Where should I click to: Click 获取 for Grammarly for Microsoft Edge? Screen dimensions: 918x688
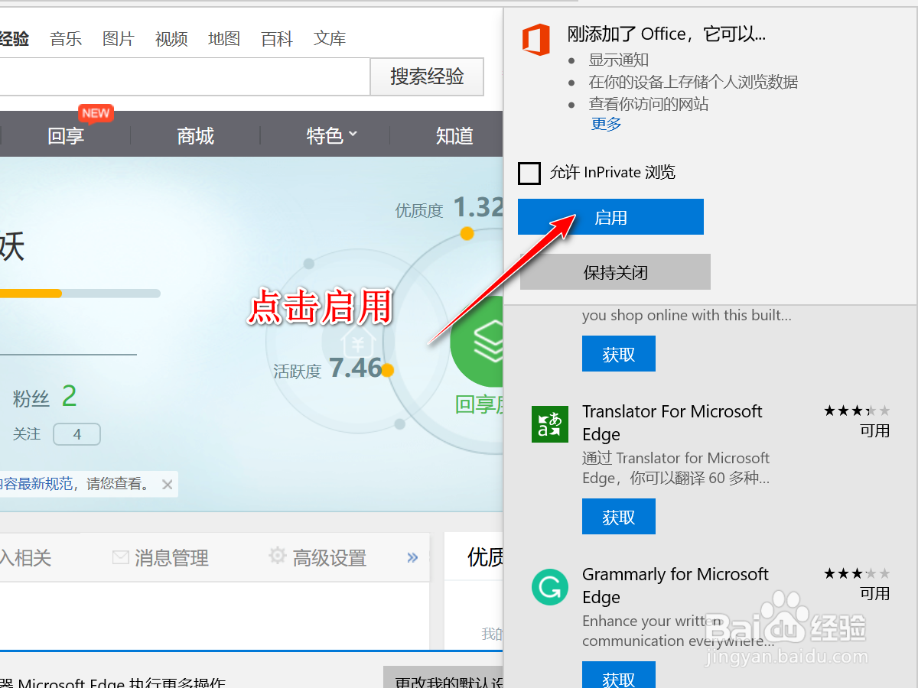point(619,676)
